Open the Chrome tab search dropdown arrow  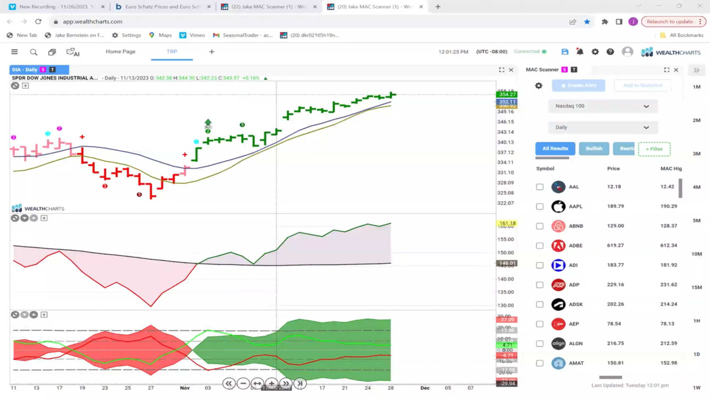tap(639, 6)
